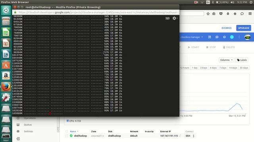This screenshot has height=142, width=254.
Task: Click the external IP 107.167.191.115
Action: [169, 136]
